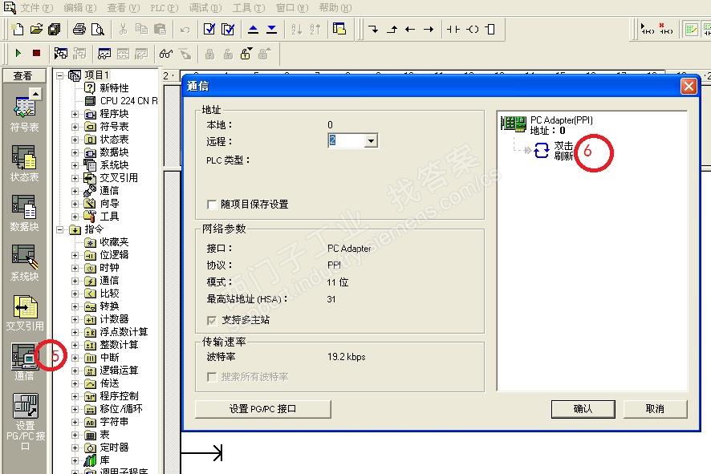Open the 工具(T) menu
This screenshot has height=474, width=711.
[x=249, y=8]
